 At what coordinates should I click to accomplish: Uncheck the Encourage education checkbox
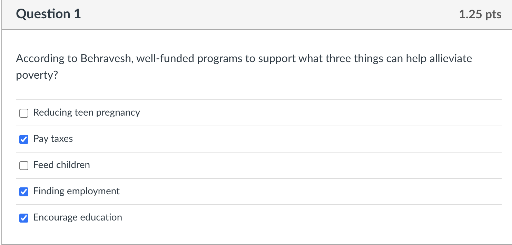click(23, 218)
